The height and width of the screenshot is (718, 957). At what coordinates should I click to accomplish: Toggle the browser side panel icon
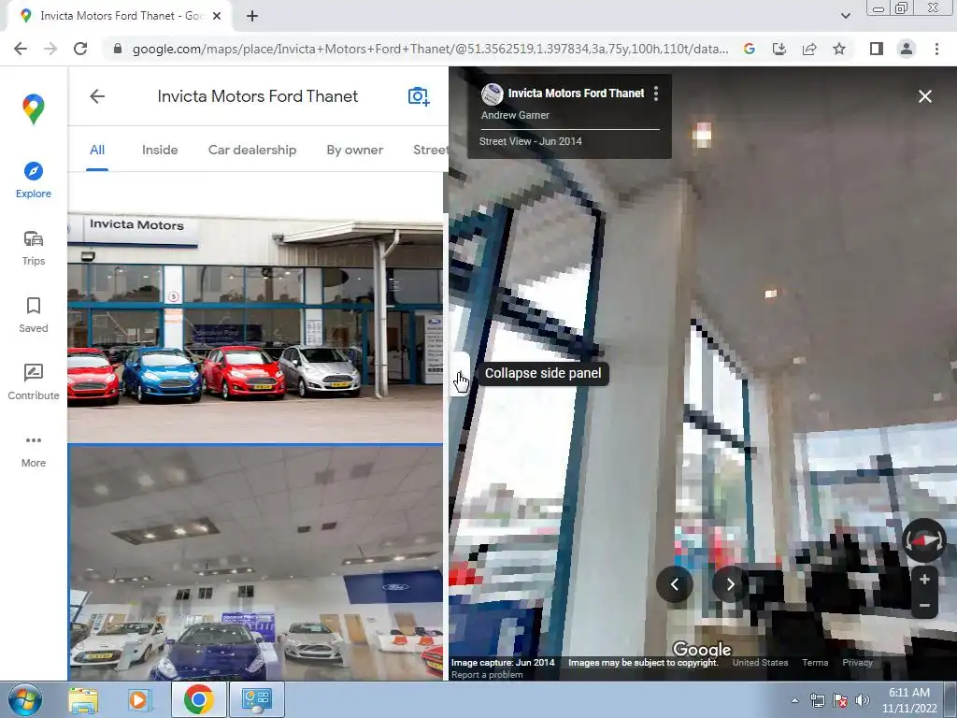tap(877, 49)
